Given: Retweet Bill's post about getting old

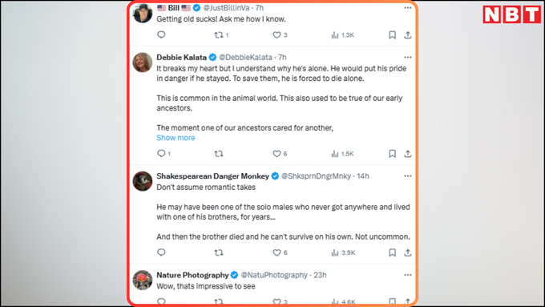Looking at the screenshot, I should (x=221, y=34).
